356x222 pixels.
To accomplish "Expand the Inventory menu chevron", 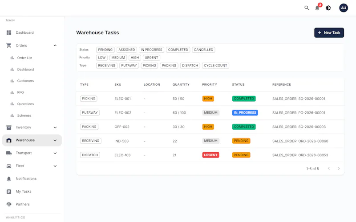I will pos(55,127).
